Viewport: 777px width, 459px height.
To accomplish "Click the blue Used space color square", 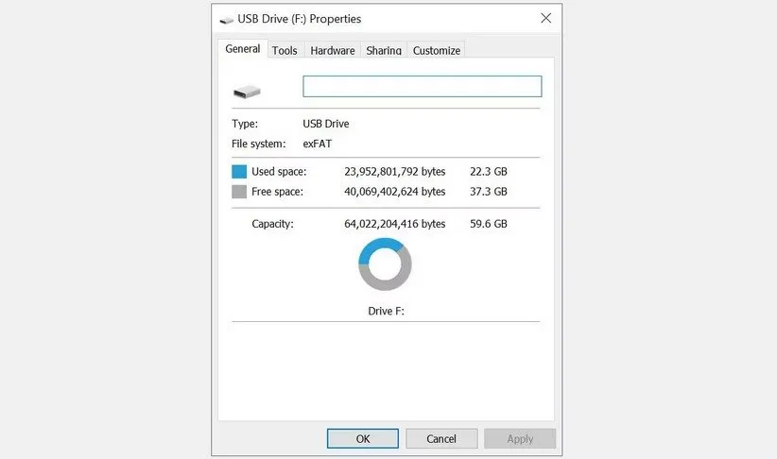I will (239, 171).
